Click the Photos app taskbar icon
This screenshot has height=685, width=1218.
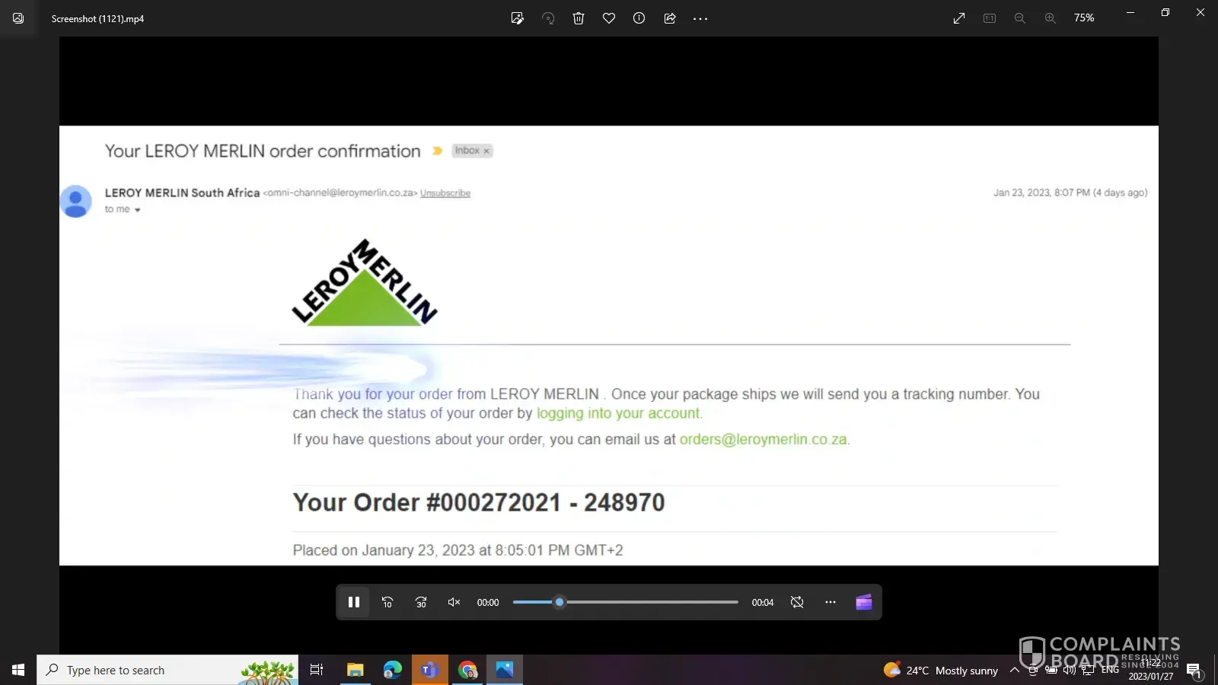click(x=505, y=670)
